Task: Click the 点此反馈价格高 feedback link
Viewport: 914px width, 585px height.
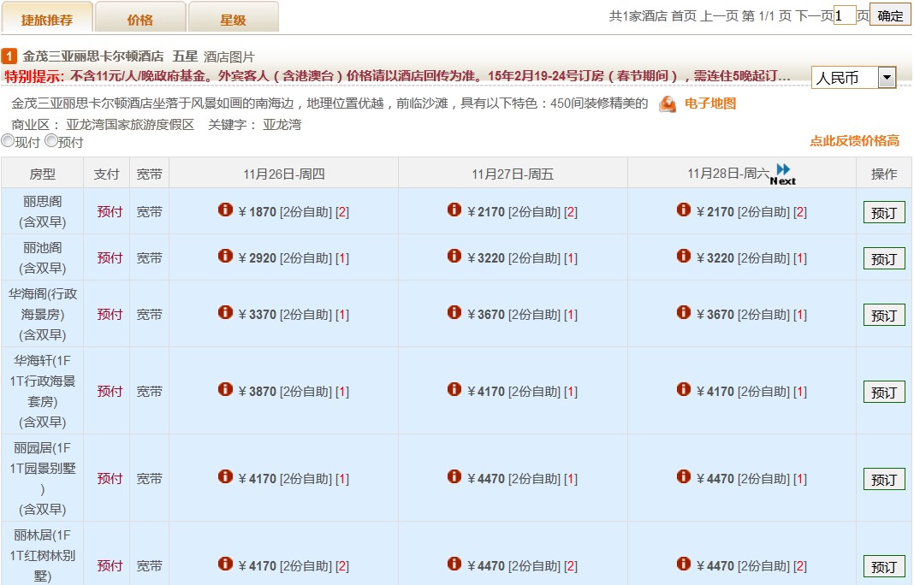Action: (x=854, y=141)
